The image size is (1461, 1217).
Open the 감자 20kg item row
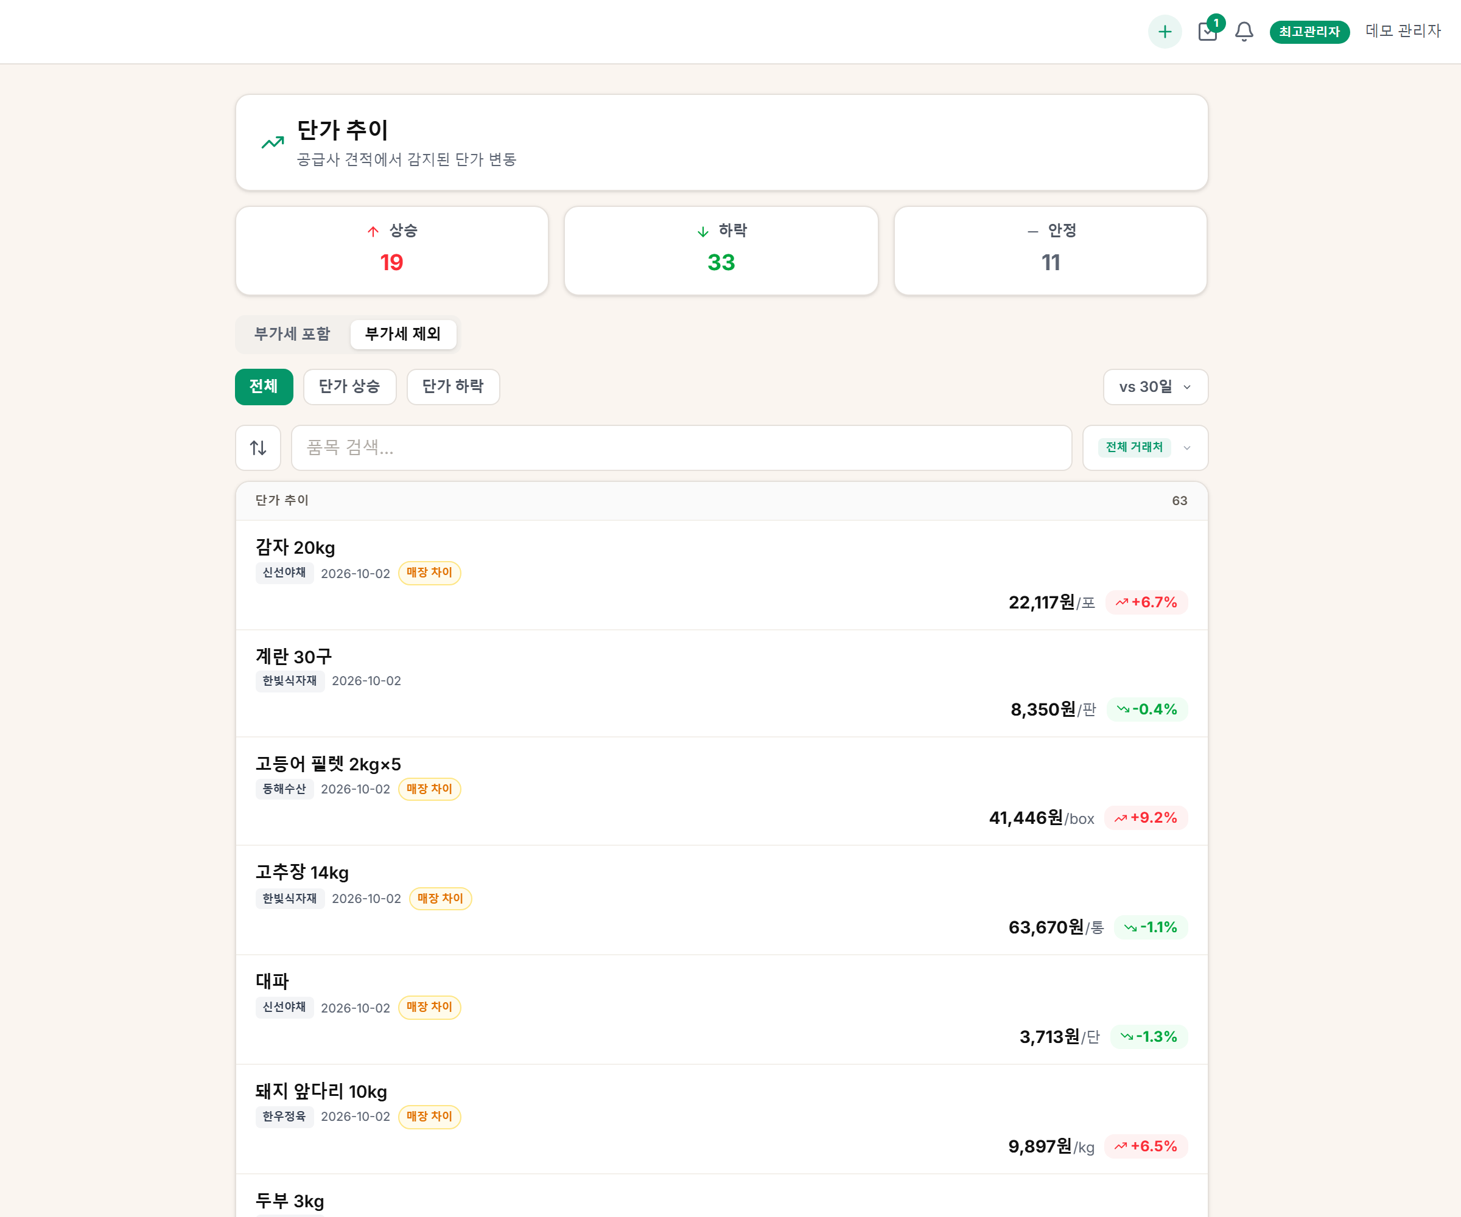tap(721, 575)
